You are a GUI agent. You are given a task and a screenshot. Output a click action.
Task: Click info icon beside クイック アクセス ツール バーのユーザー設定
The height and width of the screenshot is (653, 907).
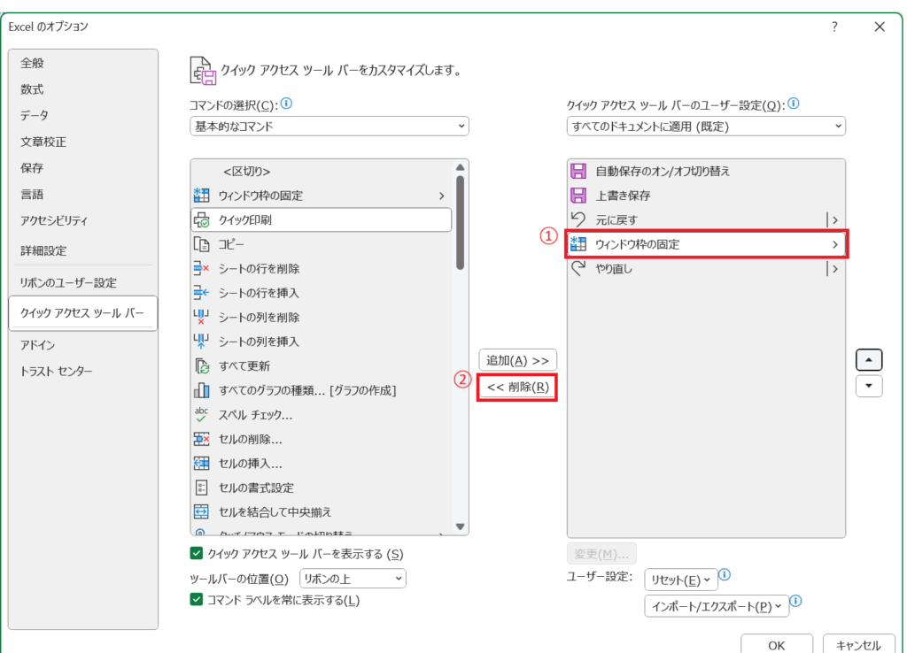[x=794, y=104]
